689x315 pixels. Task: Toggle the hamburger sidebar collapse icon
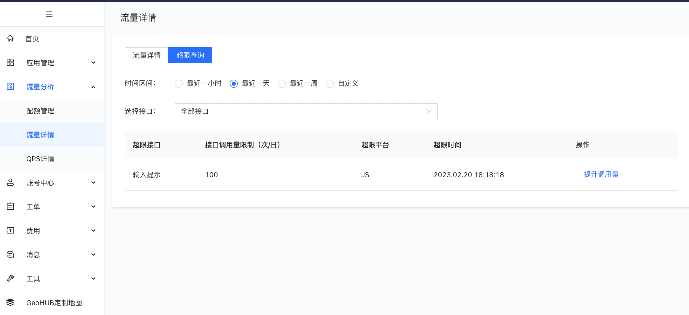point(49,14)
